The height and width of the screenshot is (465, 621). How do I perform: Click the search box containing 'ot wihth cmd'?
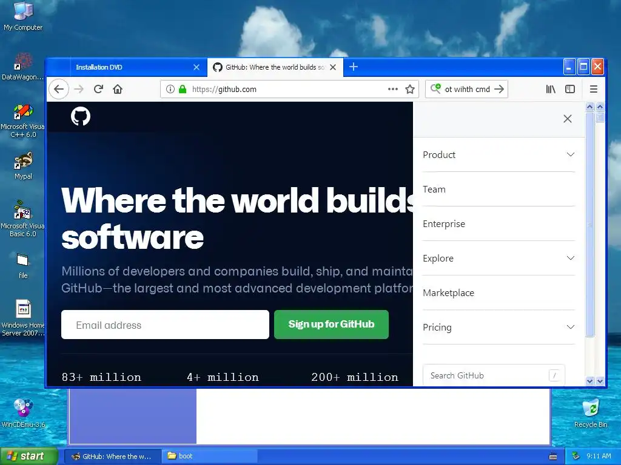tap(467, 90)
